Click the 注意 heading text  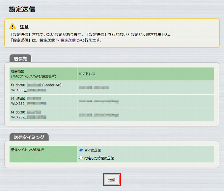click(24, 27)
